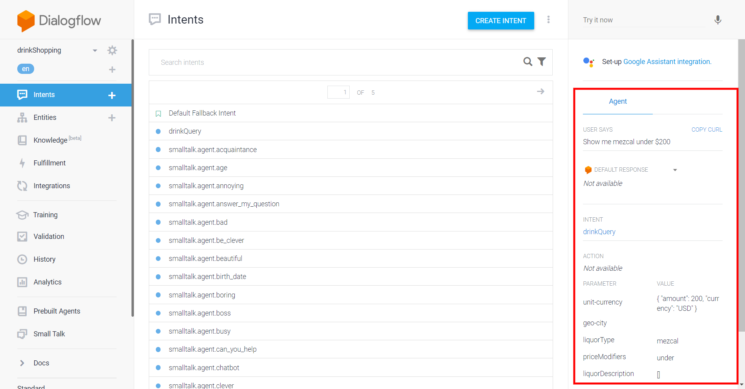Image resolution: width=745 pixels, height=389 pixels.
Task: Open smalltalk.agent.birth_date intent
Action: [351, 277]
